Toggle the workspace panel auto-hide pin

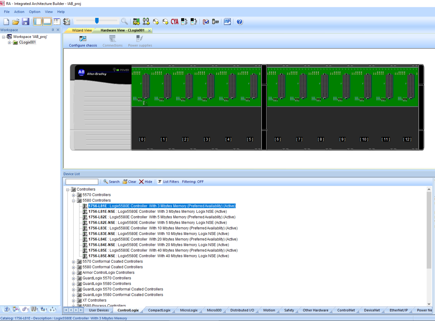53,30
